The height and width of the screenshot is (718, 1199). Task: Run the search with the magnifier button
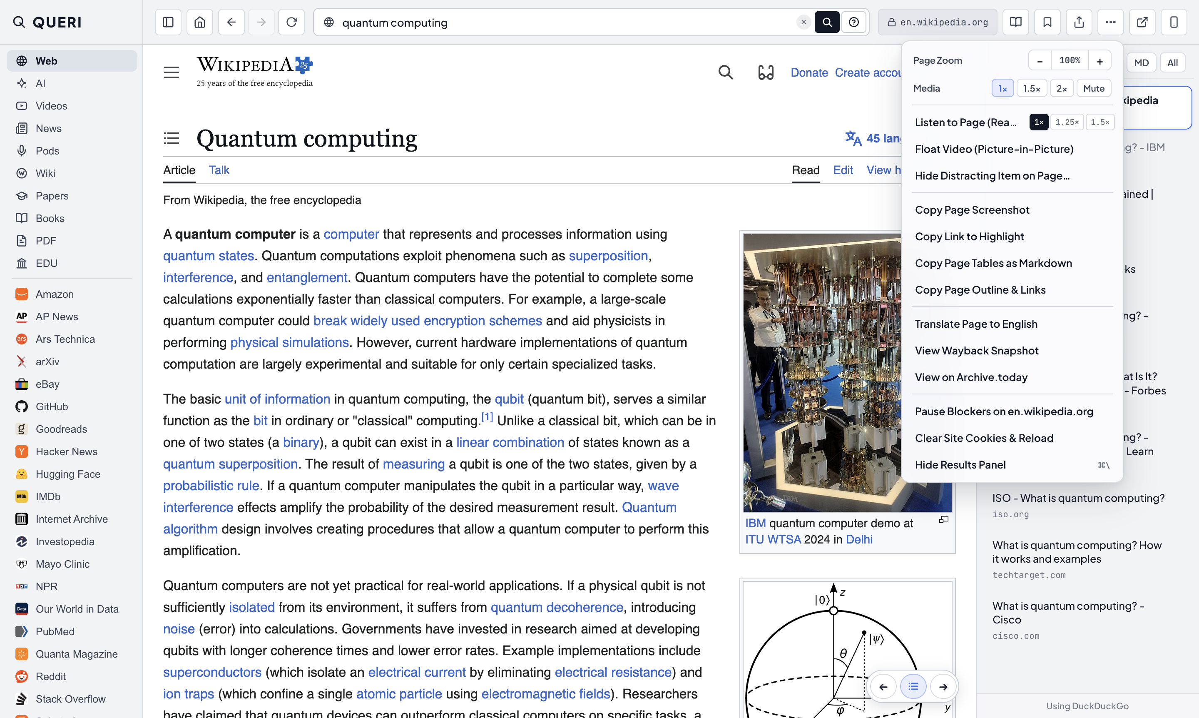pos(827,22)
